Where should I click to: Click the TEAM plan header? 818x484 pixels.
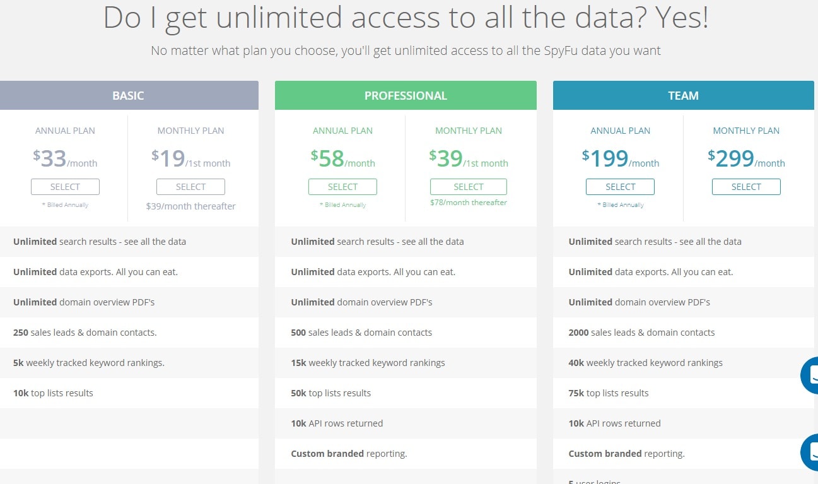click(x=684, y=95)
